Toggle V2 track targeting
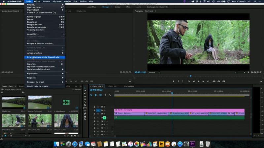Screen dimensions: 264x148 98,111
